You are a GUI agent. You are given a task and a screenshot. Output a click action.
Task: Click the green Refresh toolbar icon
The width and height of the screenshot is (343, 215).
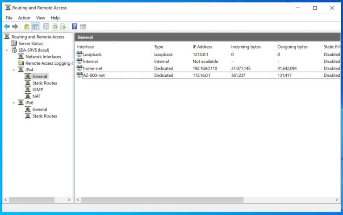coord(55,27)
